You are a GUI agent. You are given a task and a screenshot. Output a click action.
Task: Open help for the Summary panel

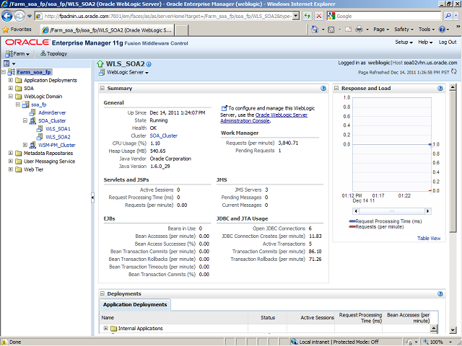(x=323, y=88)
